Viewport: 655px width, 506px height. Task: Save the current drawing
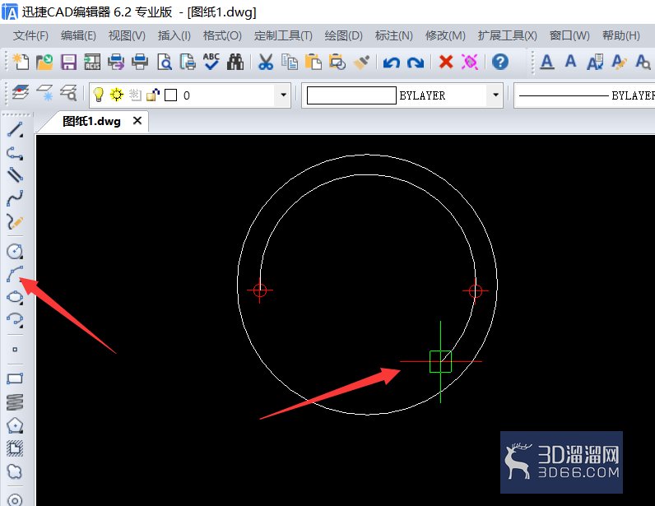point(68,62)
